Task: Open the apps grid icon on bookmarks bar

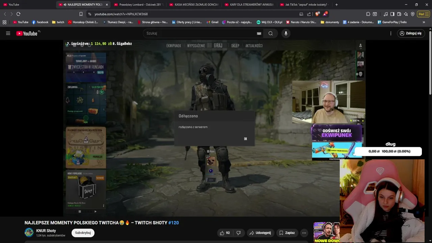Action: (x=4, y=22)
